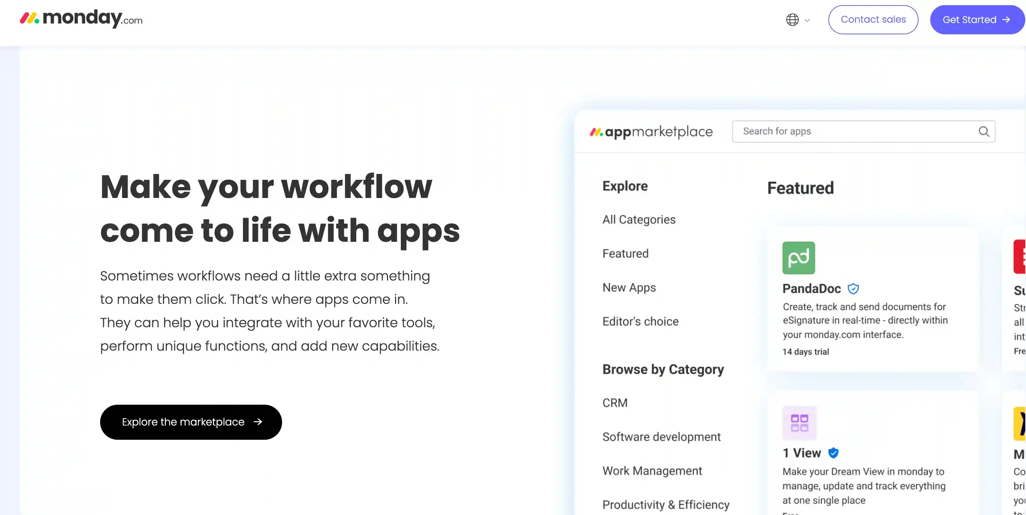Click the Contact sales button
The width and height of the screenshot is (1026, 515).
tap(873, 19)
